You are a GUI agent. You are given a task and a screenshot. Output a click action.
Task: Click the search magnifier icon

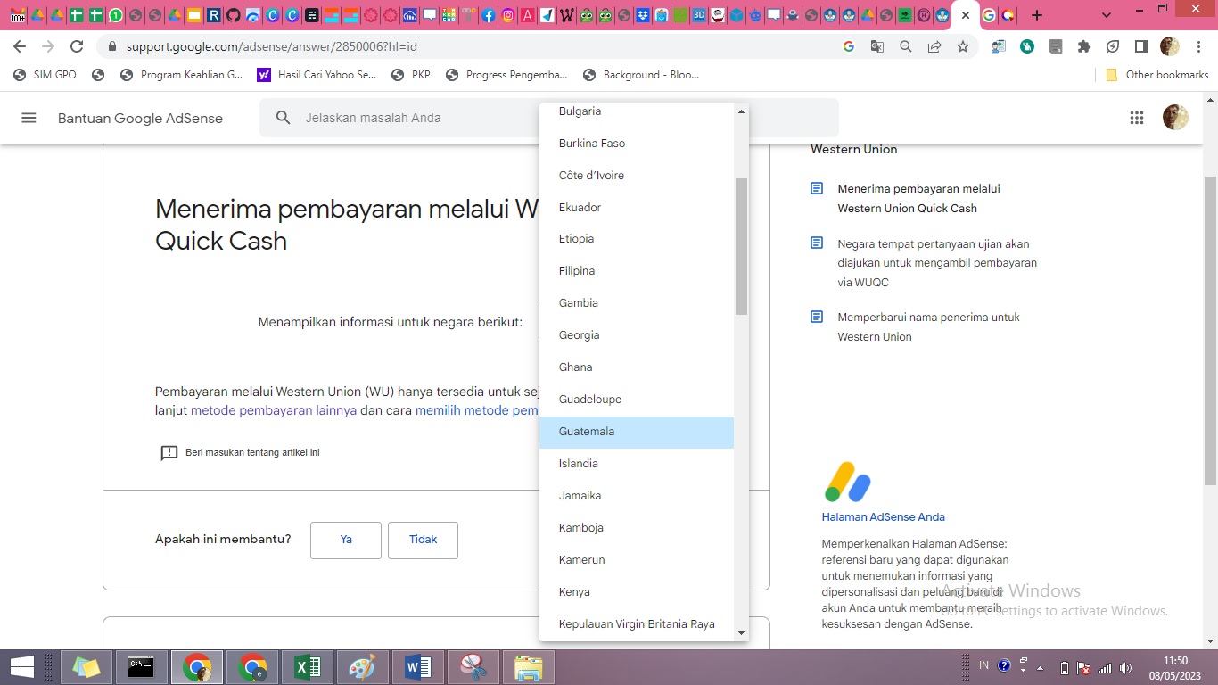(x=284, y=118)
